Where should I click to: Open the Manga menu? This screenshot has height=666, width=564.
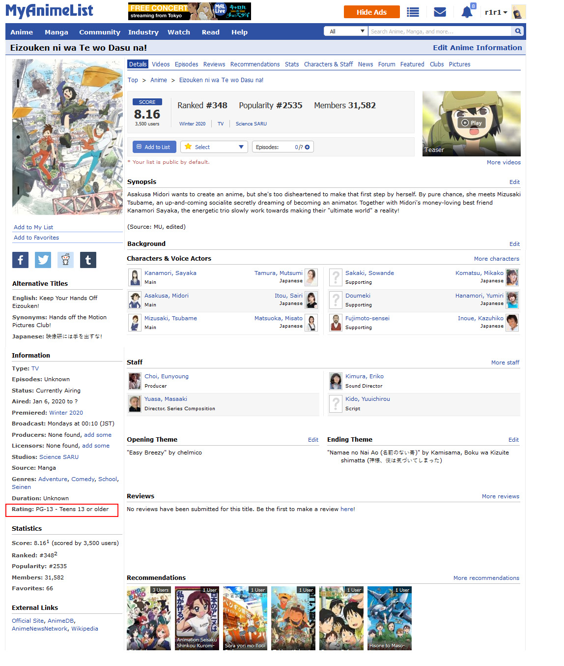pyautogui.click(x=56, y=32)
